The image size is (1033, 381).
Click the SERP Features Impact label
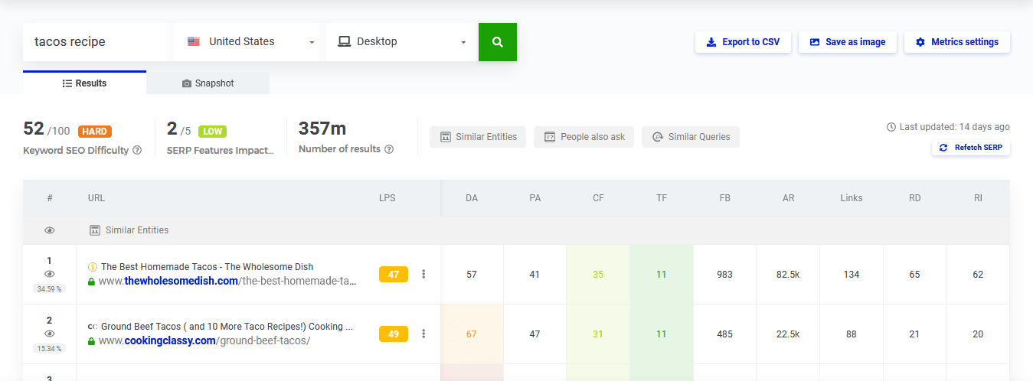[220, 151]
